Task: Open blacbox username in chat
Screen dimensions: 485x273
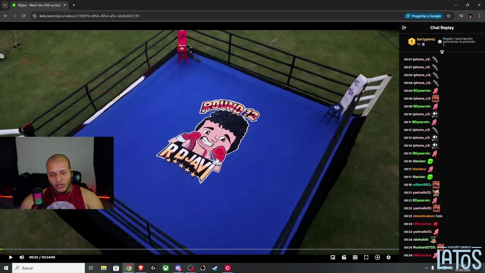Action: [x=419, y=169]
